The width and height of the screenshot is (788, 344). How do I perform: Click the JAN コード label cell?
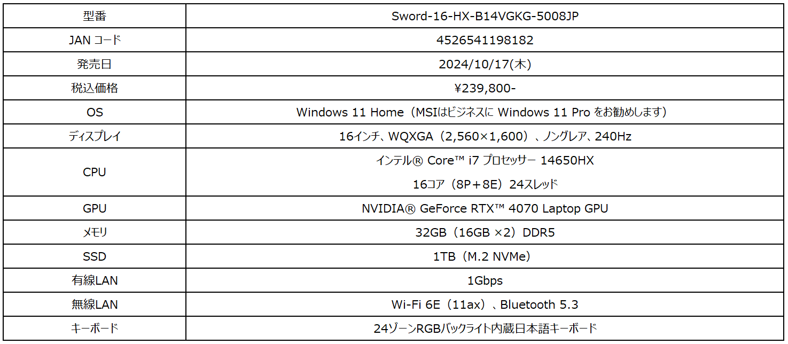click(x=95, y=40)
